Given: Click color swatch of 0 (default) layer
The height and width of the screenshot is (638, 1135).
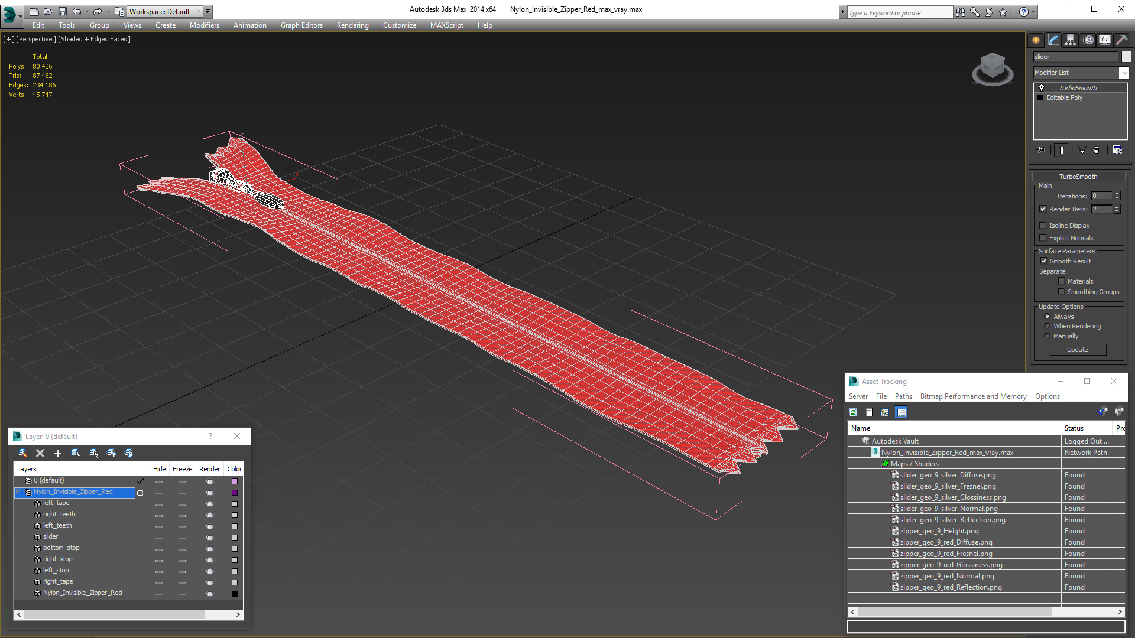Looking at the screenshot, I should pos(235,481).
